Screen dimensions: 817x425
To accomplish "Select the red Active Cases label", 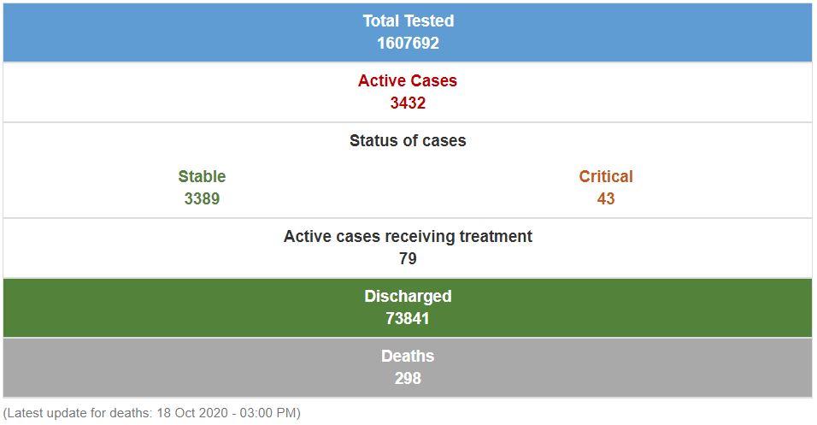I will point(408,81).
